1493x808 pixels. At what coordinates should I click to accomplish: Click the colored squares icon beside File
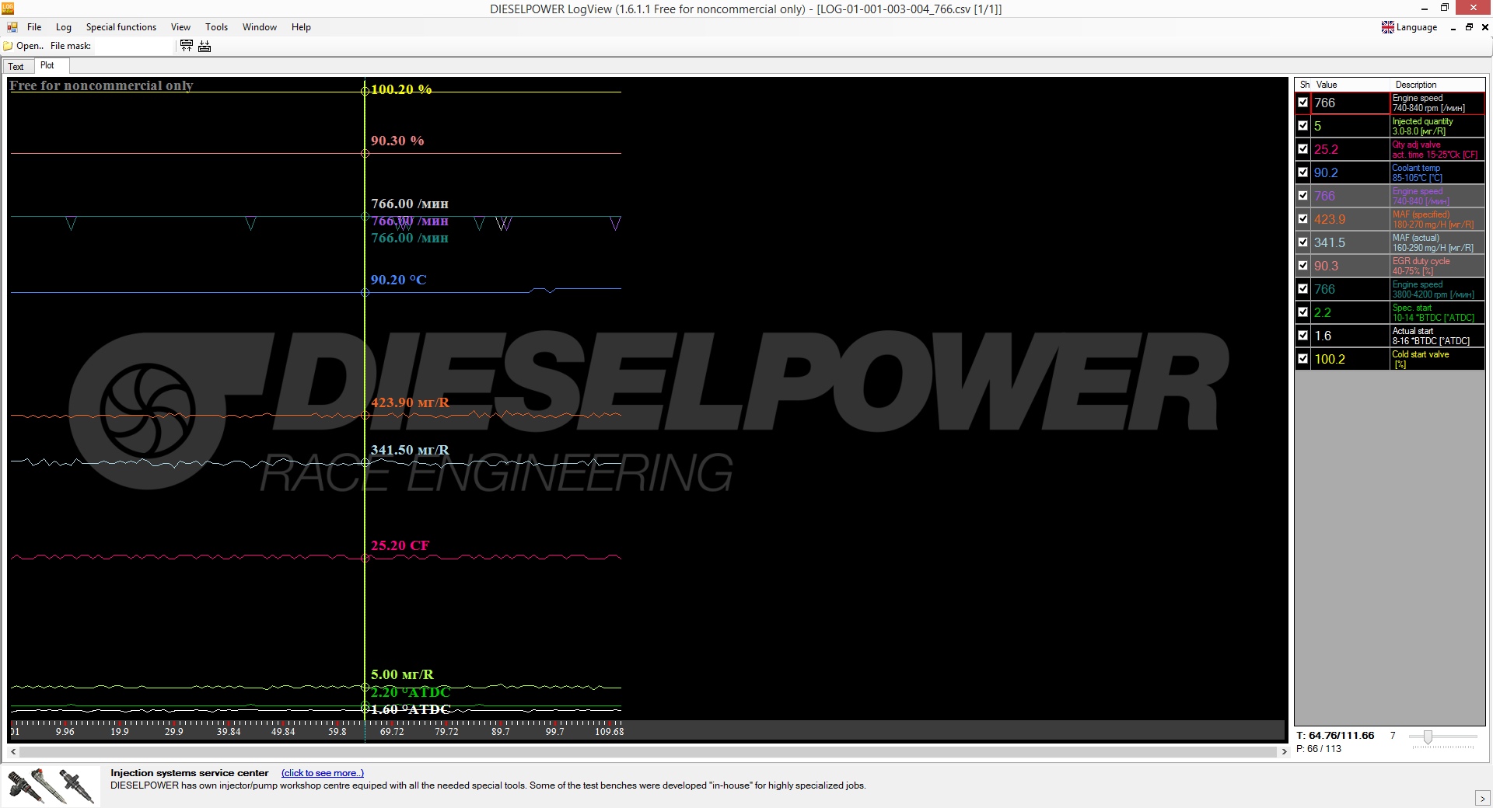pyautogui.click(x=12, y=27)
